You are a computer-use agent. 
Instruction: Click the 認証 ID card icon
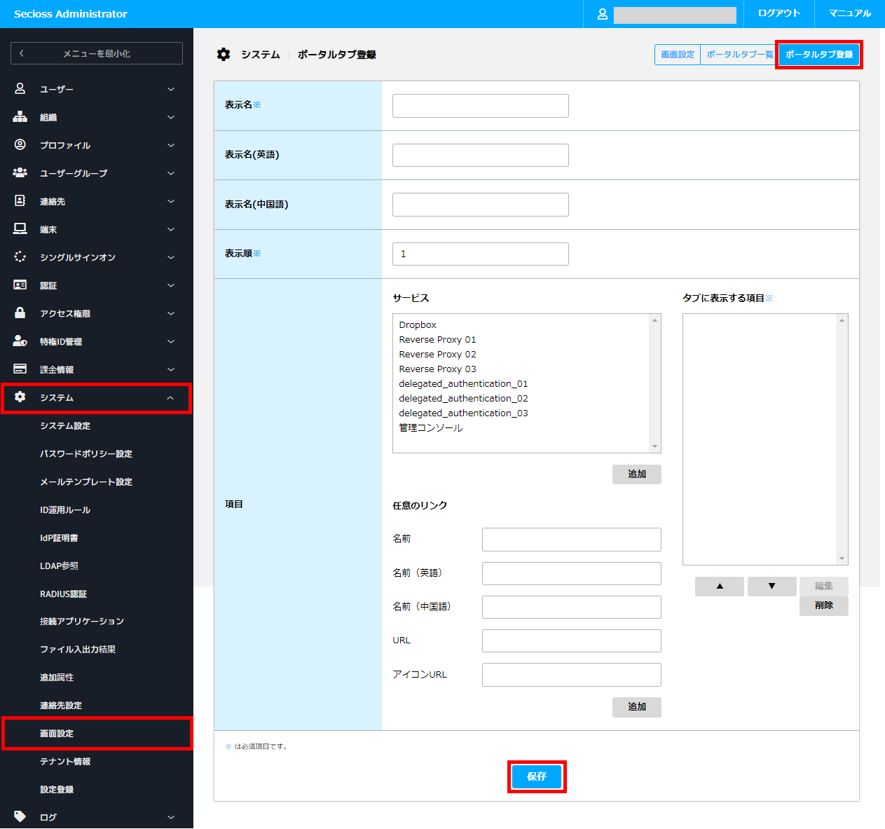(20, 285)
